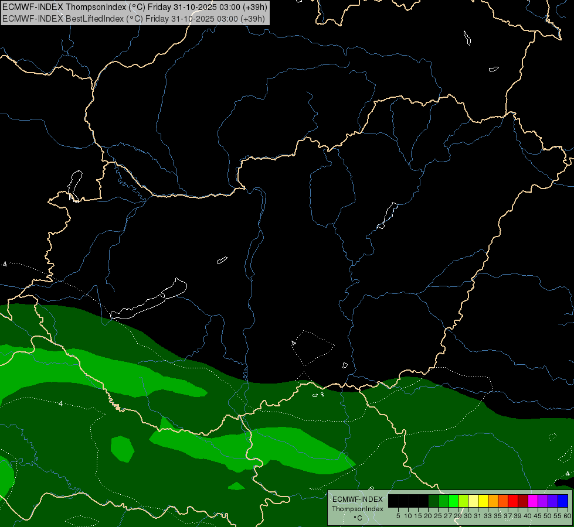Viewport: 574px width, 527px height.
Task: Click the medium green 25–27 legend swatch
Action: click(x=443, y=501)
